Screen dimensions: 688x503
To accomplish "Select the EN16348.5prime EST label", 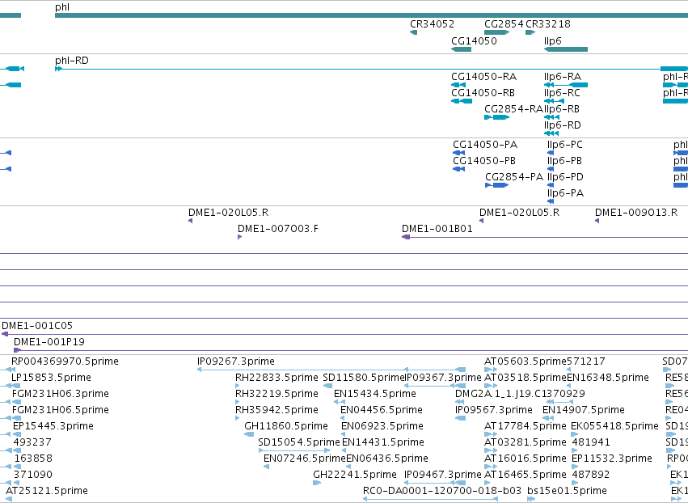I will pos(608,378).
